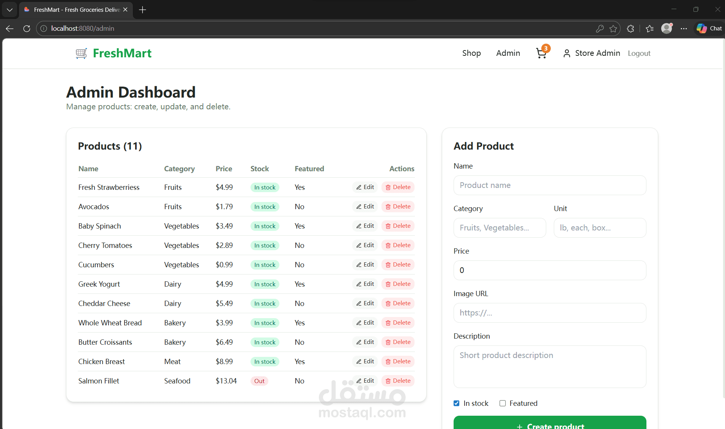
Task: Edit the Whole Wheat Bread product
Action: pos(365,323)
